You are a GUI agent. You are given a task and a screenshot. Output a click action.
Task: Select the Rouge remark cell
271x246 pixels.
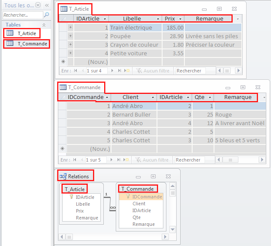(240, 115)
